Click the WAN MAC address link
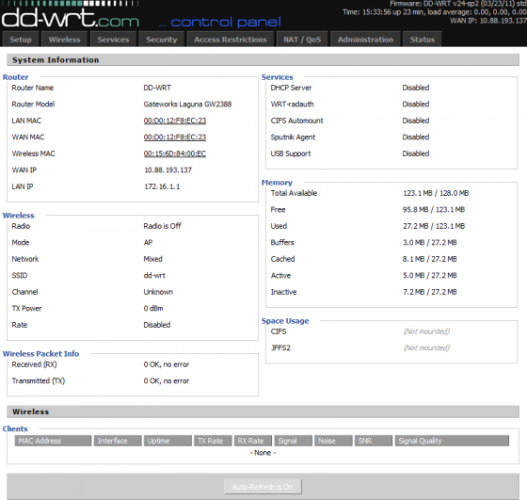Screen dimensions: 527x500 [175, 137]
